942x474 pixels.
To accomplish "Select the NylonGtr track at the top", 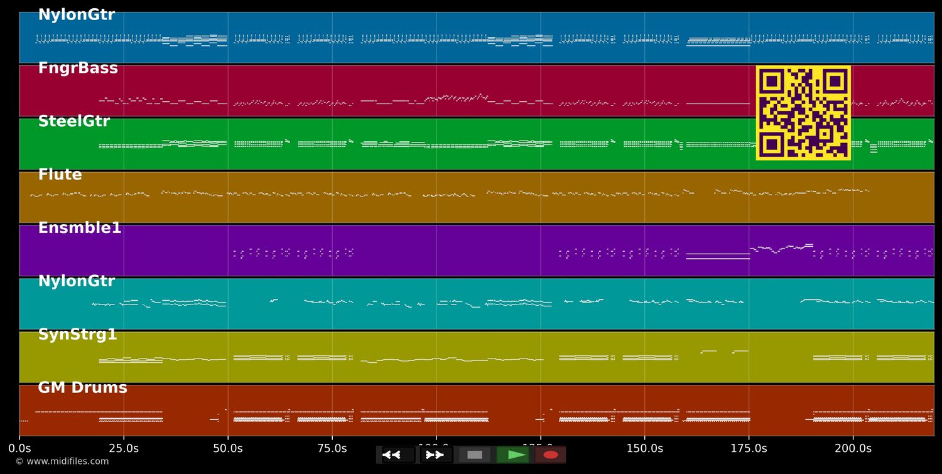I will (76, 14).
